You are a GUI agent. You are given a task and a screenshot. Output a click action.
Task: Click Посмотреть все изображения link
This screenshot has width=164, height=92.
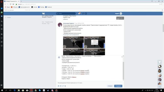[71, 35]
